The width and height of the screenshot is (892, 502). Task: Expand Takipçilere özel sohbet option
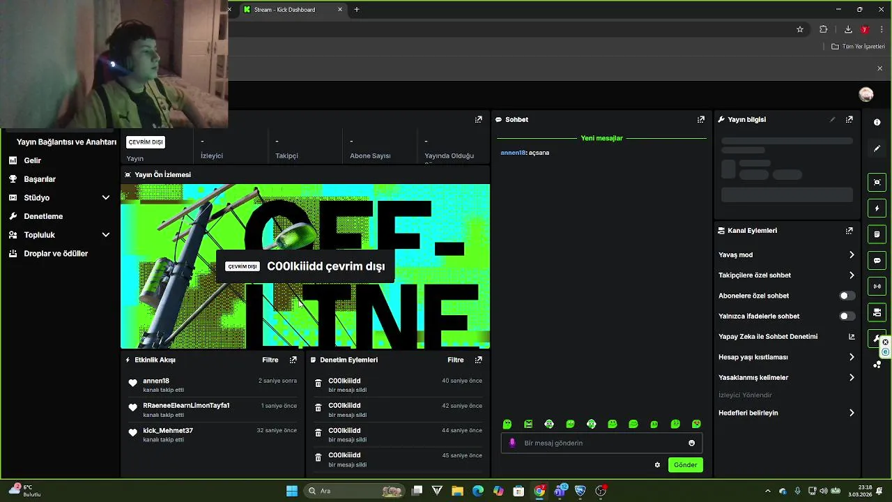(x=786, y=275)
